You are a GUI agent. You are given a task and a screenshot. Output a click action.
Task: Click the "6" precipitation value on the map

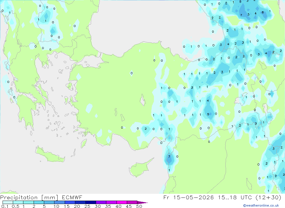[x=263, y=12]
